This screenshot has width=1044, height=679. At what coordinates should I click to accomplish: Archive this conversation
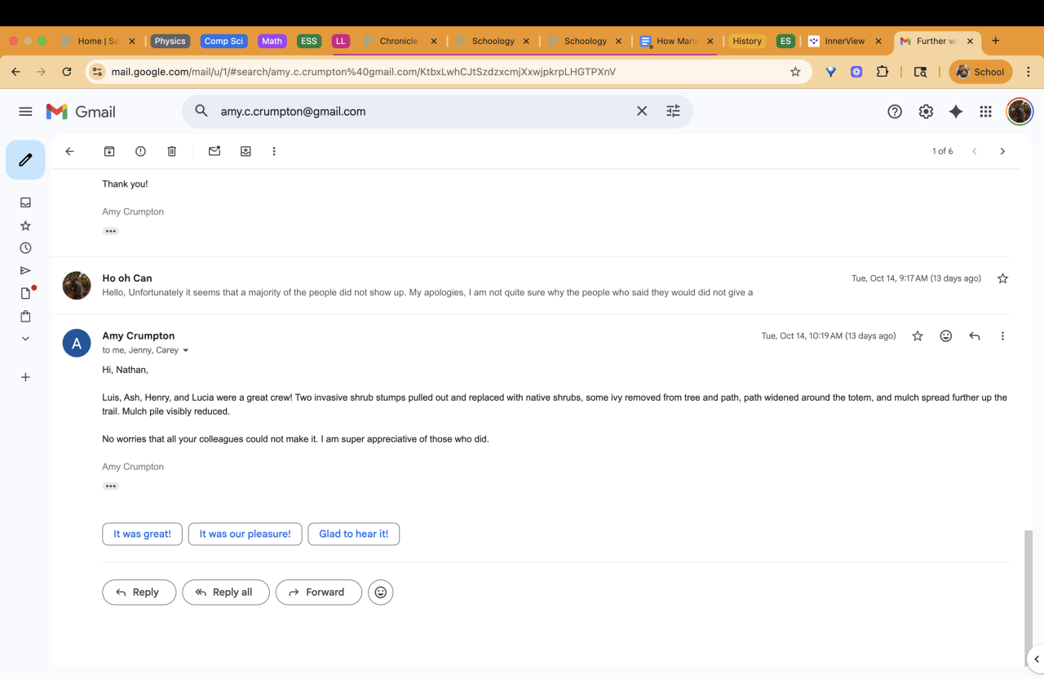(109, 151)
